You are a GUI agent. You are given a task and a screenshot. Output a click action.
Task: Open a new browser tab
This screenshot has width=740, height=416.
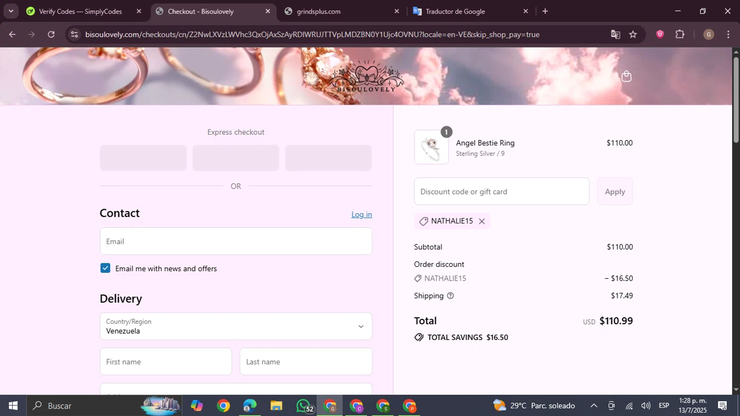[x=545, y=11]
